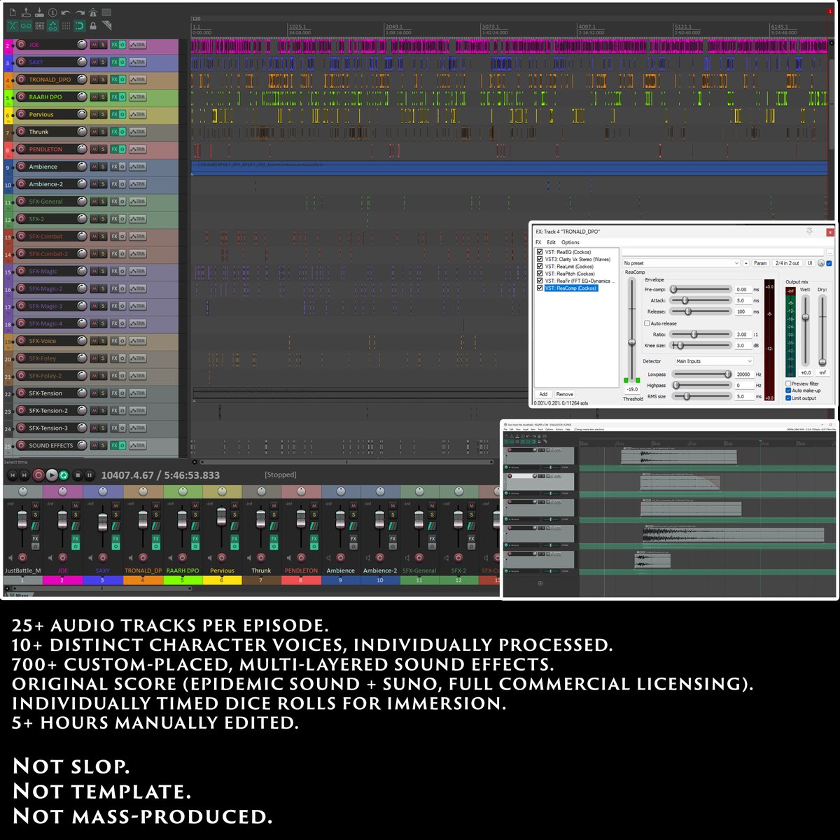Click go to end transport button
The width and height of the screenshot is (840, 840).
[24, 475]
